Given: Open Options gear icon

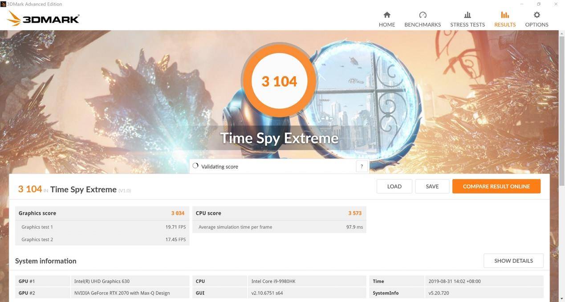Looking at the screenshot, I should [x=537, y=15].
